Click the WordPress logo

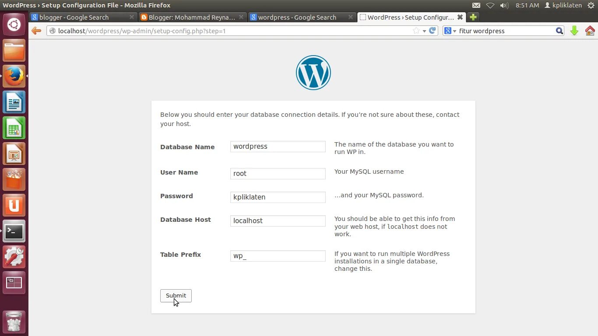313,73
